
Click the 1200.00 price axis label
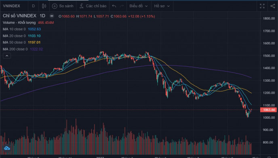(269, 93)
